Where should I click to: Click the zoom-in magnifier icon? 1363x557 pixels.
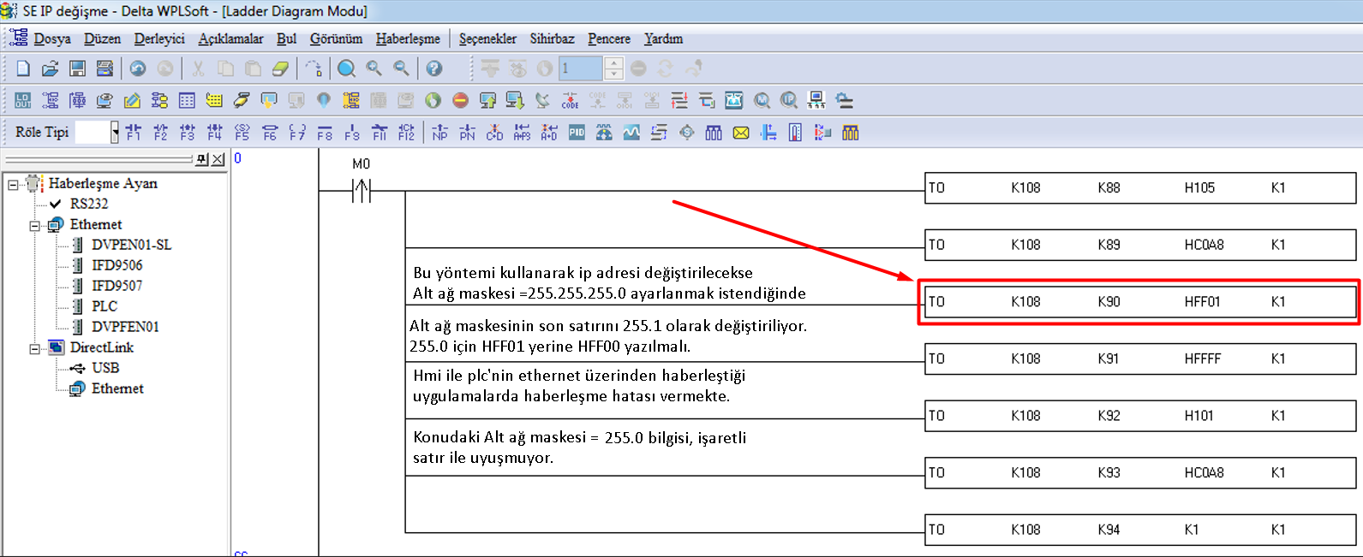tap(374, 68)
